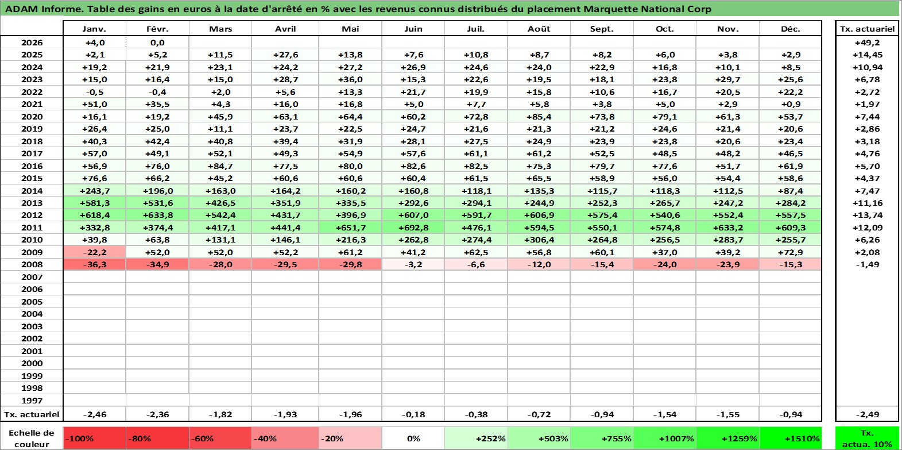Screen dimensions: 902x450
Task: Click the red -22,2 cell for January 2009
Action: pyautogui.click(x=94, y=252)
